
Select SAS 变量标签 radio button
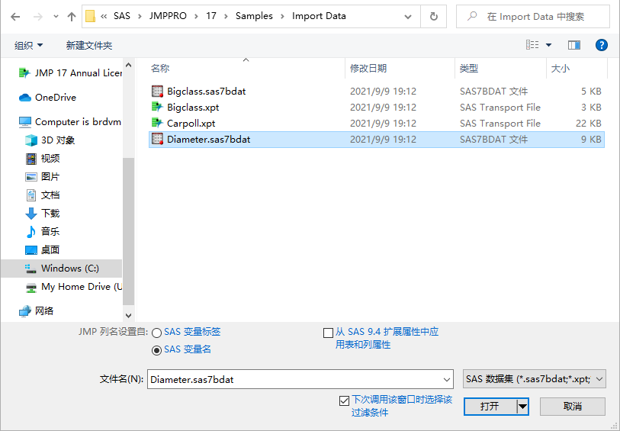pyautogui.click(x=156, y=333)
